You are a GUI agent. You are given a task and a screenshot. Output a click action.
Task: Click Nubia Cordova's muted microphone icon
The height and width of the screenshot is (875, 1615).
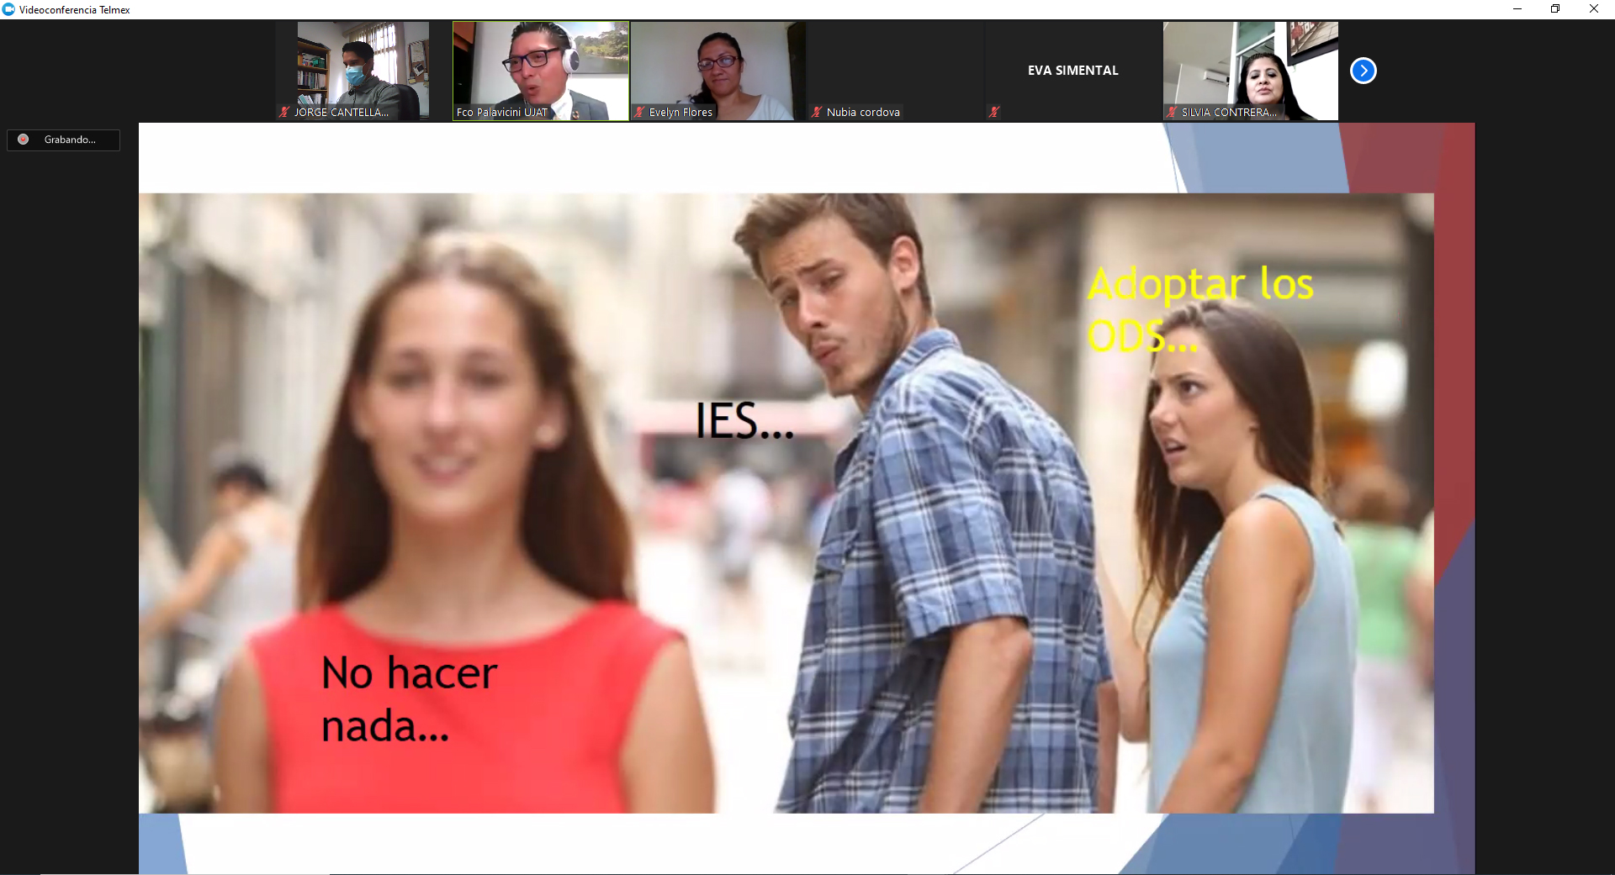coord(817,112)
